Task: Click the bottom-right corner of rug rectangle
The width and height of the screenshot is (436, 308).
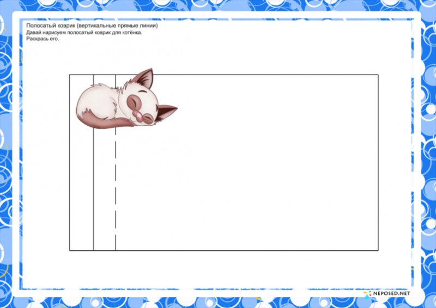Action: click(378, 250)
